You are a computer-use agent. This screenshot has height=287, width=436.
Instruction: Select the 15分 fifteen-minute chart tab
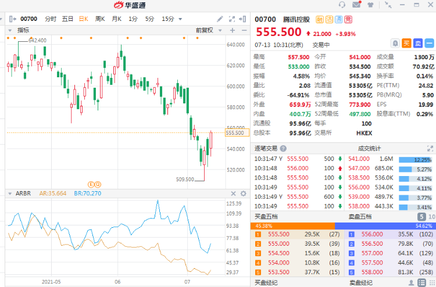(168, 19)
